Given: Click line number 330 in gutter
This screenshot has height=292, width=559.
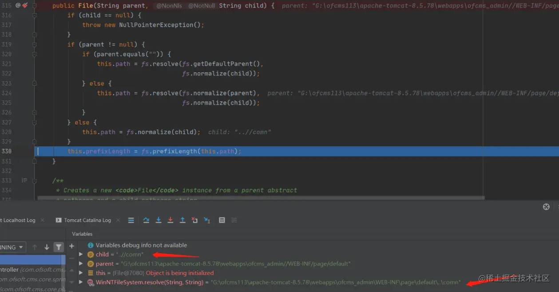Looking at the screenshot, I should (7, 151).
